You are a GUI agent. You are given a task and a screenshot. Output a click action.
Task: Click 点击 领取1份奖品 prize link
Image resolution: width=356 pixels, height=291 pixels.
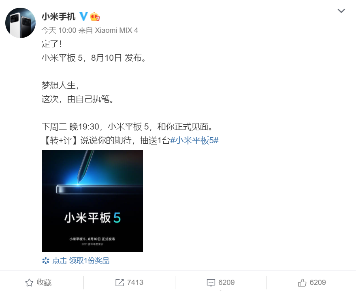pyautogui.click(x=81, y=261)
